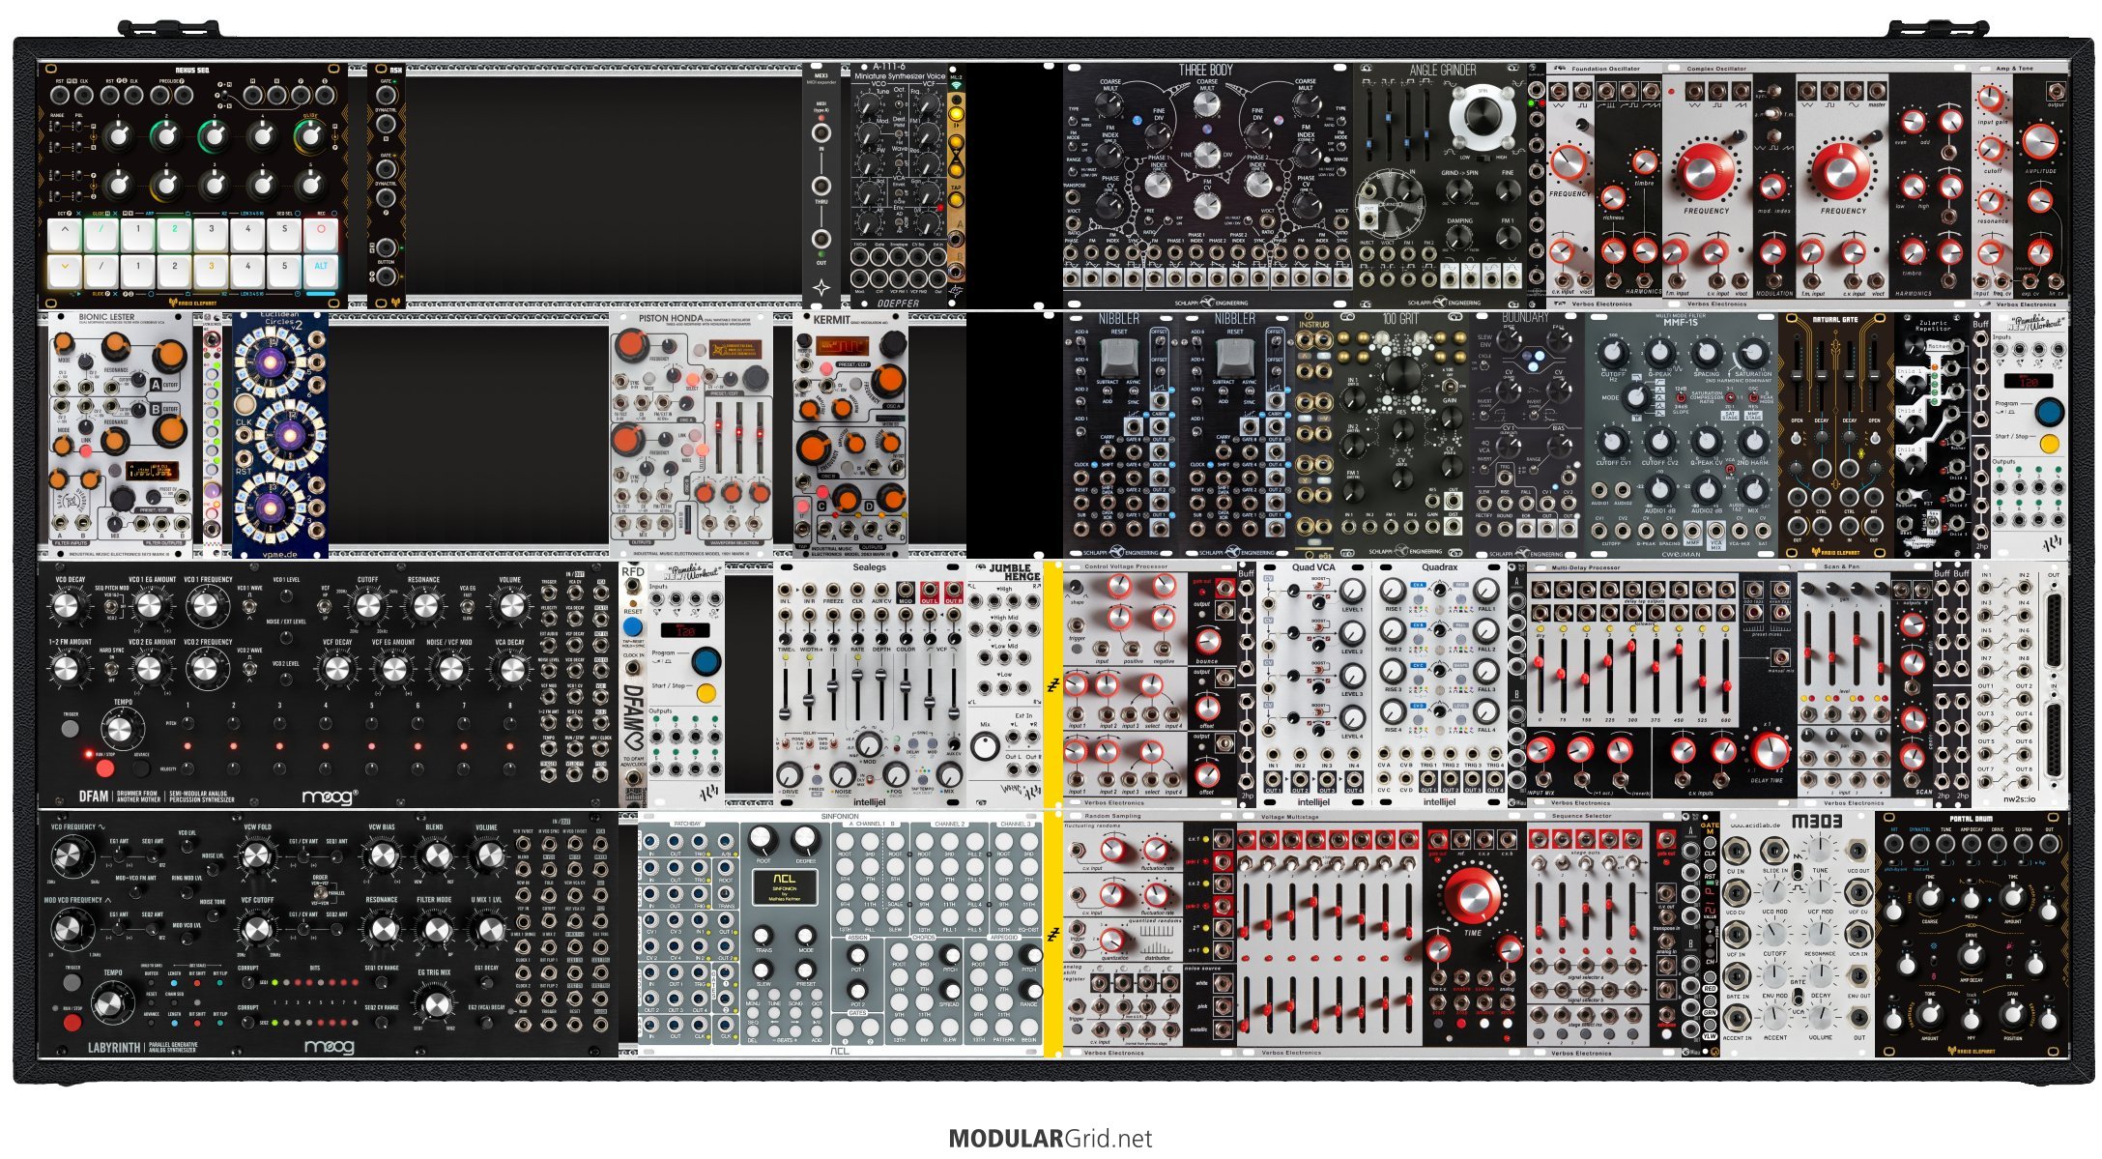Select the MMF-1S multi mode filter
Viewport: 2102px width, 1159px height.
[1681, 435]
